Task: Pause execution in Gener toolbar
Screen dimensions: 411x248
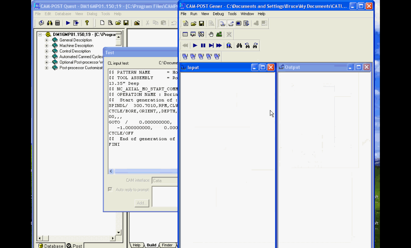Action: tap(203, 45)
